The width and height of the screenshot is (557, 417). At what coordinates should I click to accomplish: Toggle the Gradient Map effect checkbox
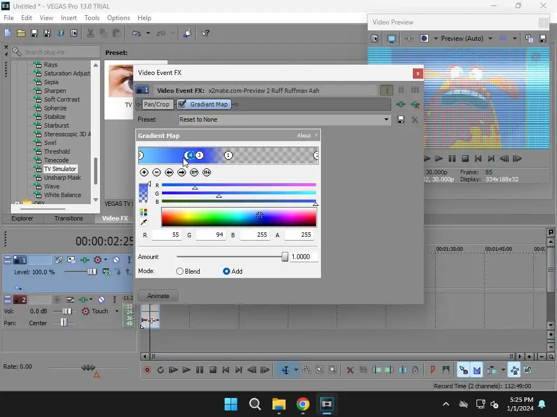182,104
